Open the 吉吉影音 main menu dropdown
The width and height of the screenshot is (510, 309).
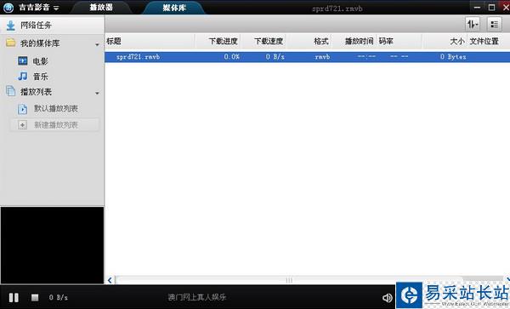pyautogui.click(x=56, y=9)
